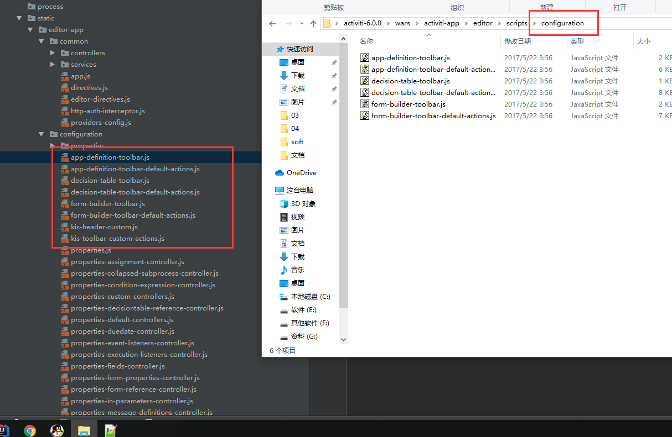Select kis-toolbar-custom-actions.js in IDE tree
The width and height of the screenshot is (672, 437).
(x=117, y=239)
